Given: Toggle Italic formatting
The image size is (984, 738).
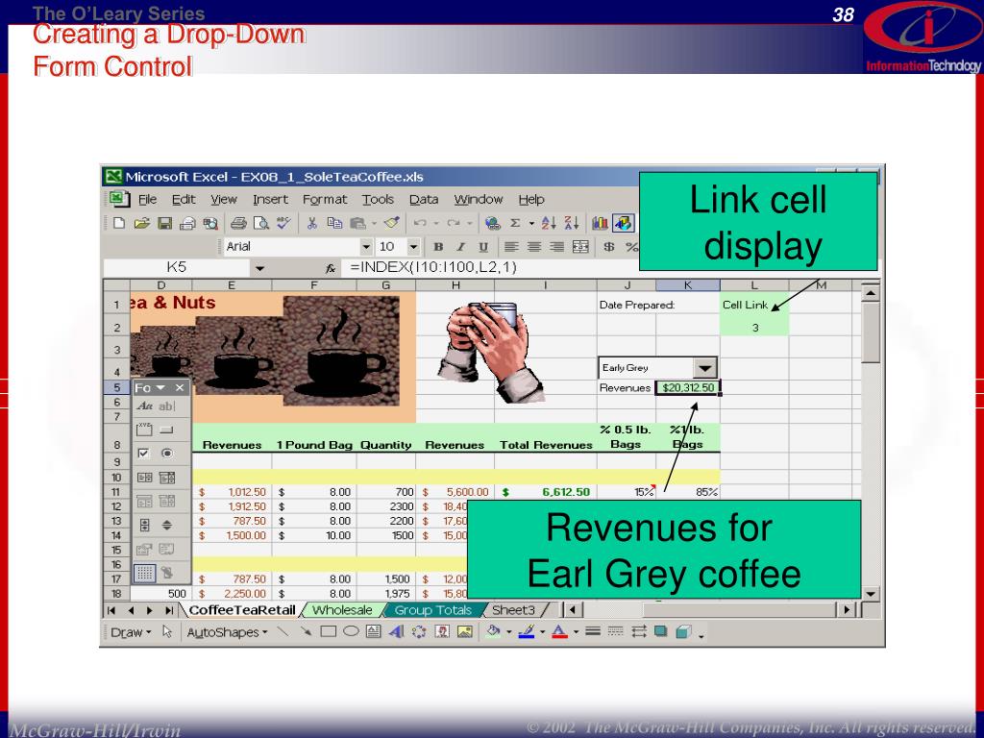Looking at the screenshot, I should tap(460, 247).
